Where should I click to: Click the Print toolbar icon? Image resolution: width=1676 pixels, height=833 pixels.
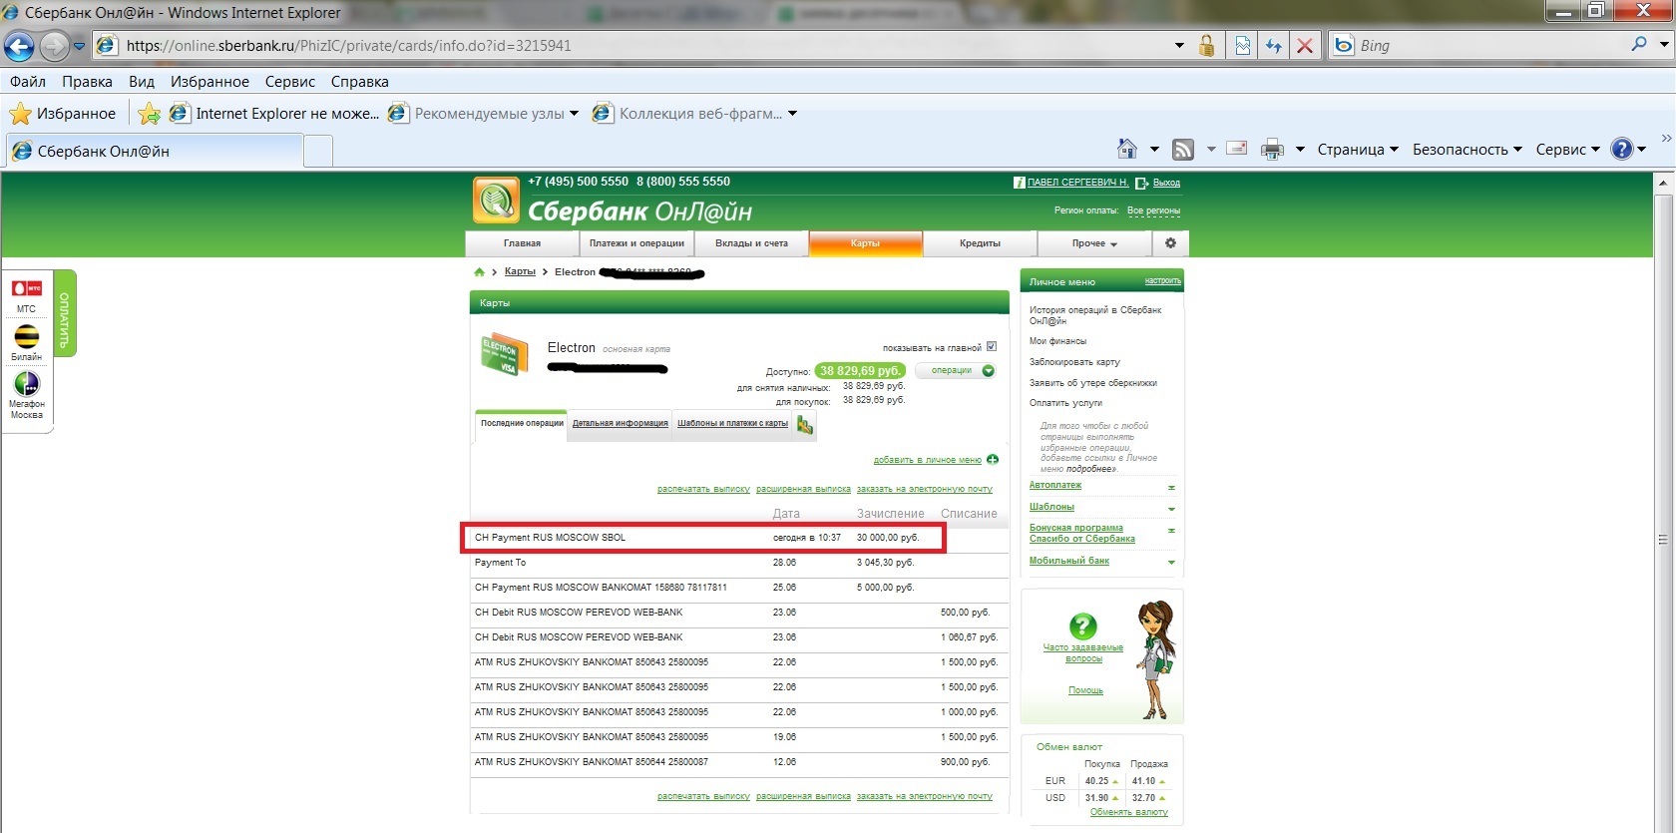1272,150
